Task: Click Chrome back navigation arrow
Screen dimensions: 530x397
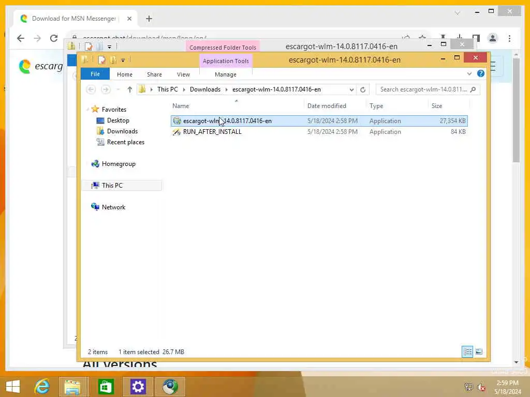Action: [x=21, y=38]
